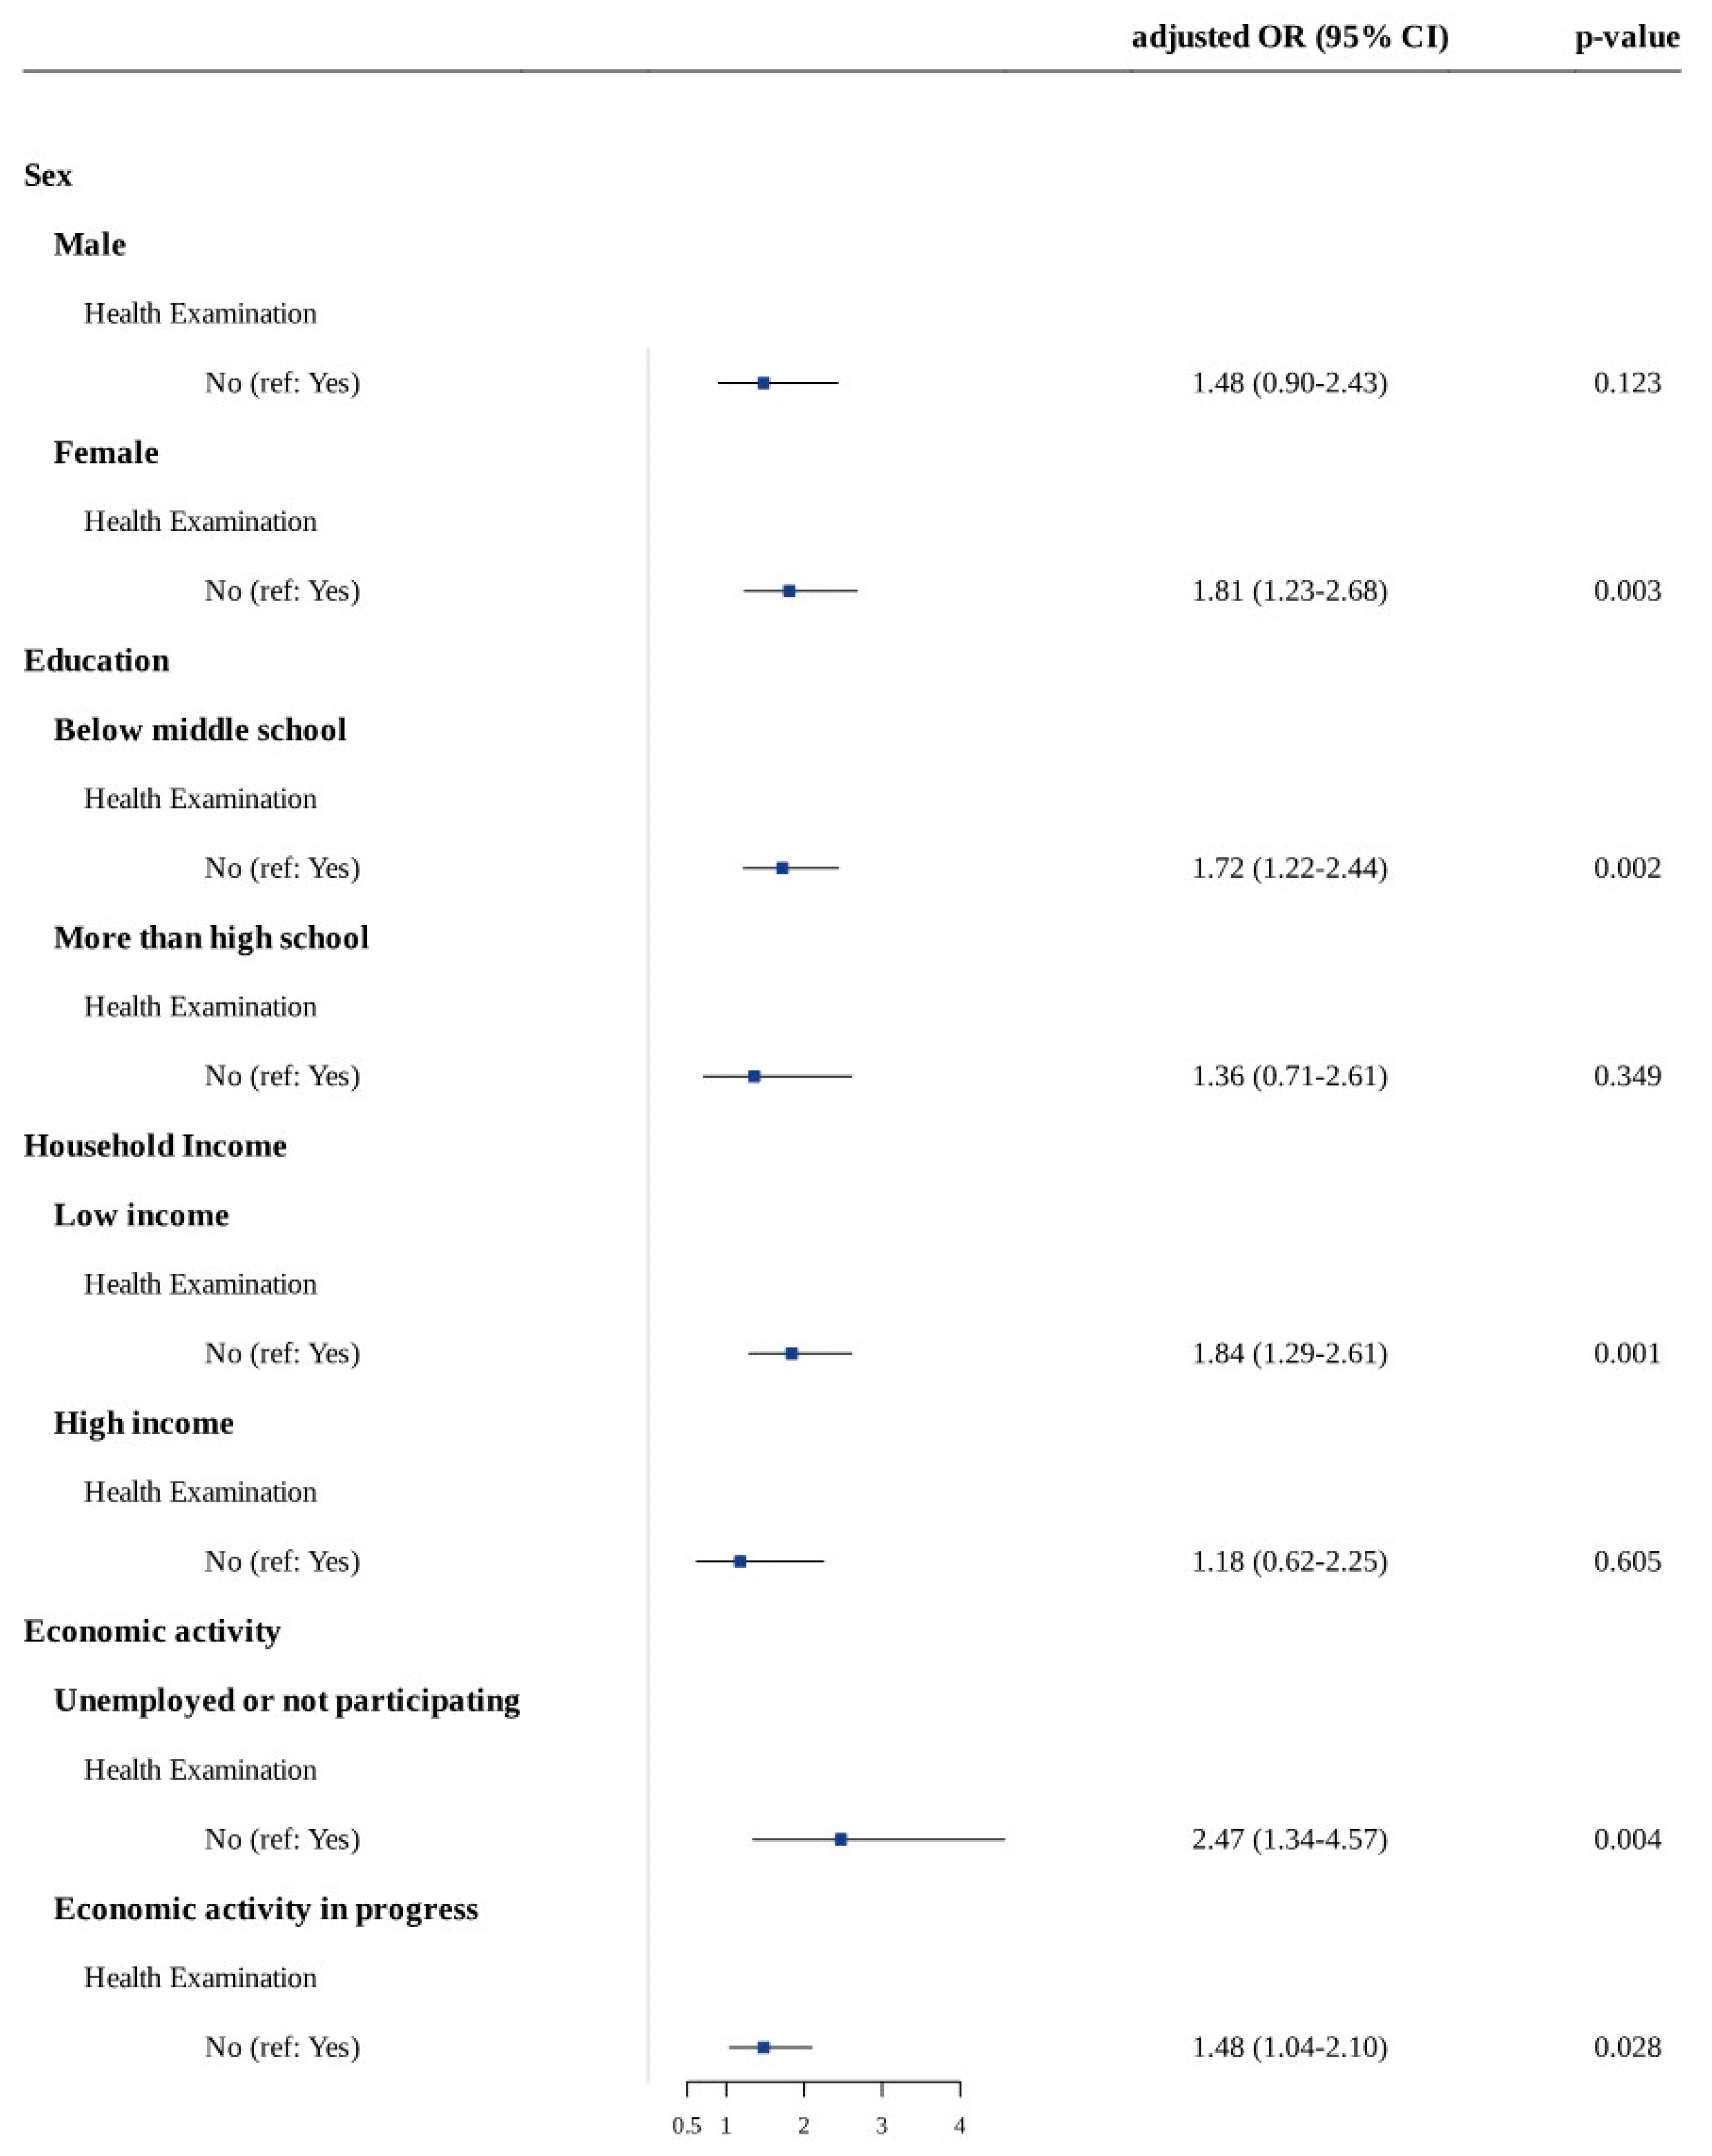Click the value 2.47 (1.34-4.57)
Viewport: 1712px width, 2156px height.
tap(1289, 1839)
